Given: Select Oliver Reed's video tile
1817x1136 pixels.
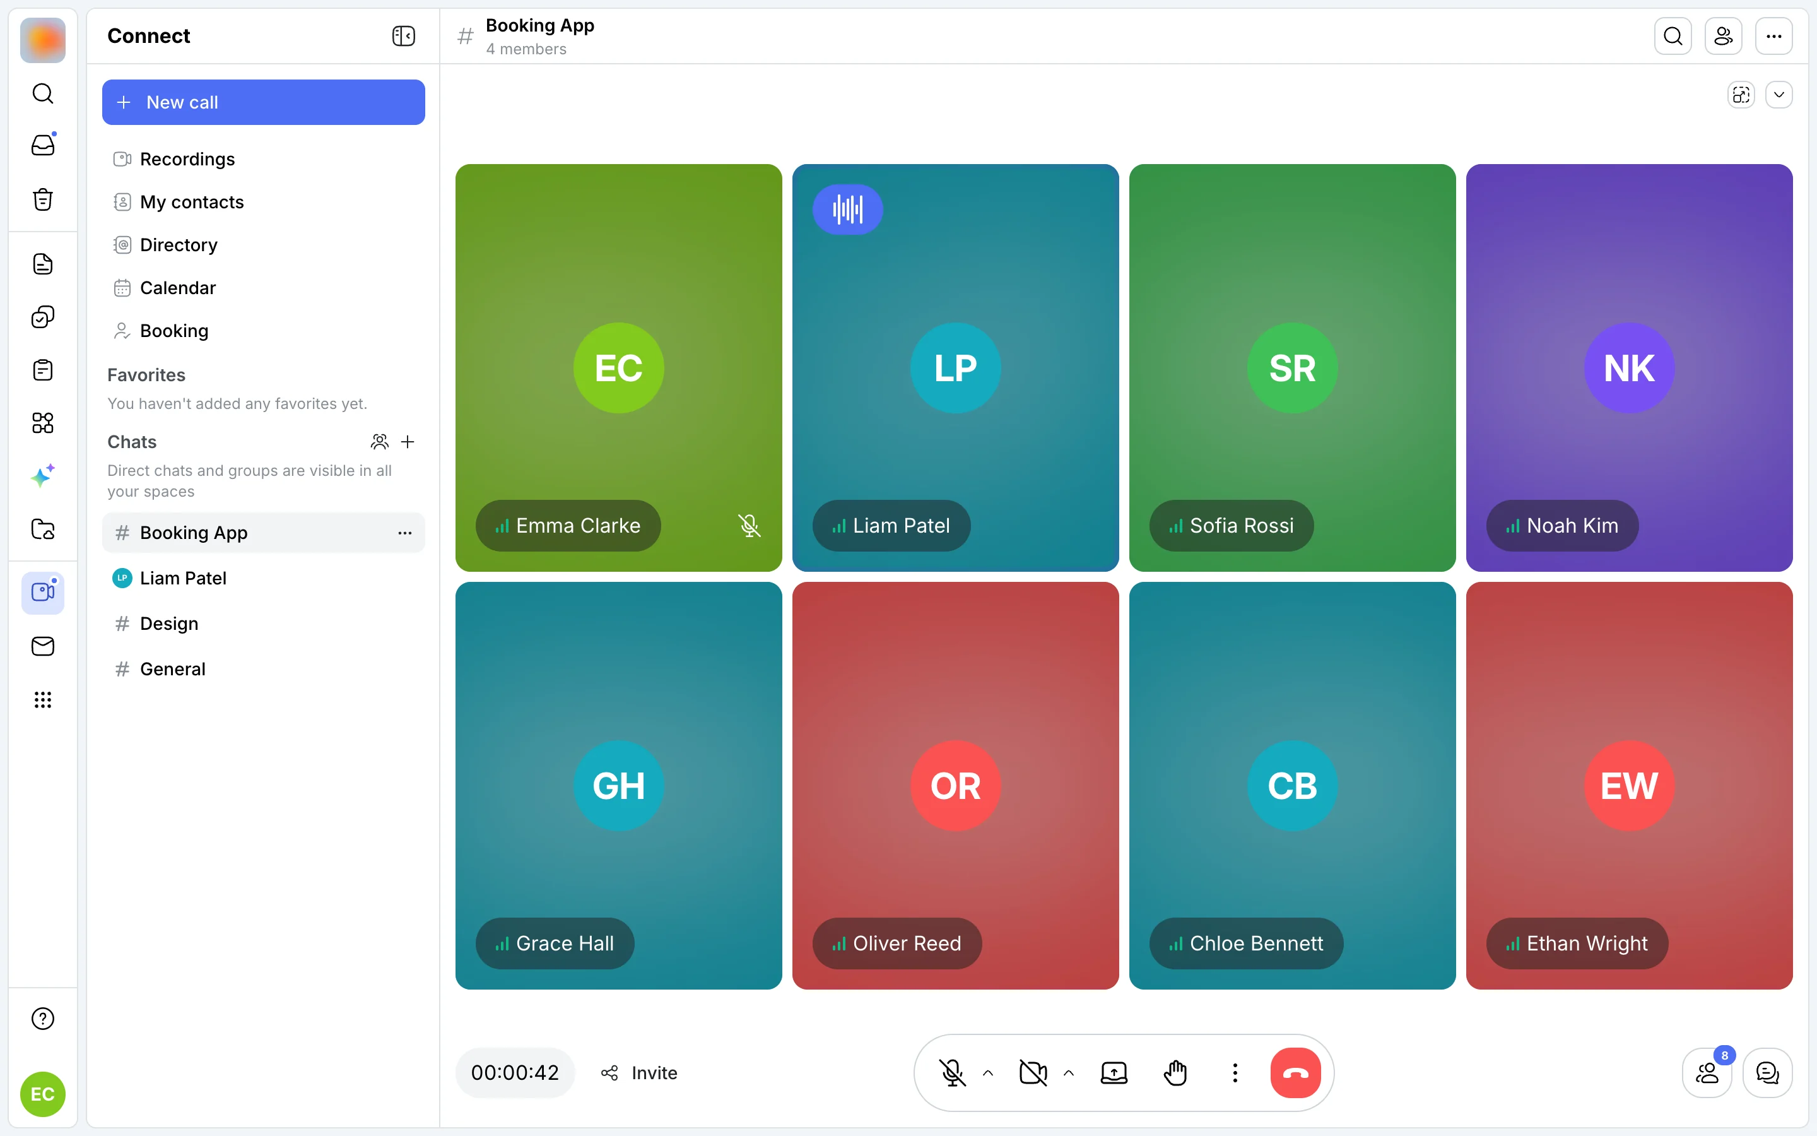Looking at the screenshot, I should click(x=955, y=785).
